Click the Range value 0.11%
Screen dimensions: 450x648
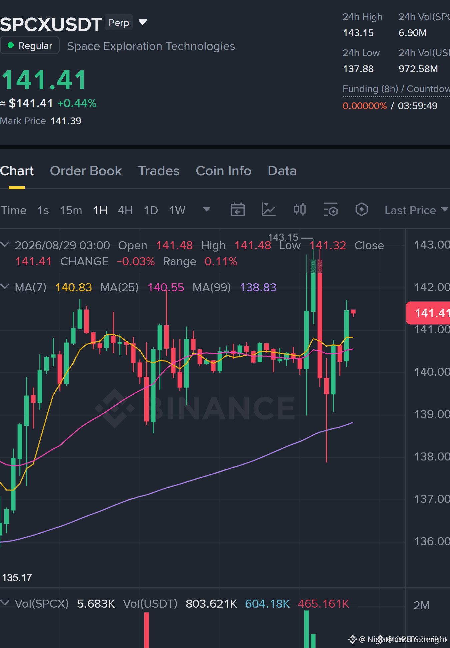[x=221, y=261]
